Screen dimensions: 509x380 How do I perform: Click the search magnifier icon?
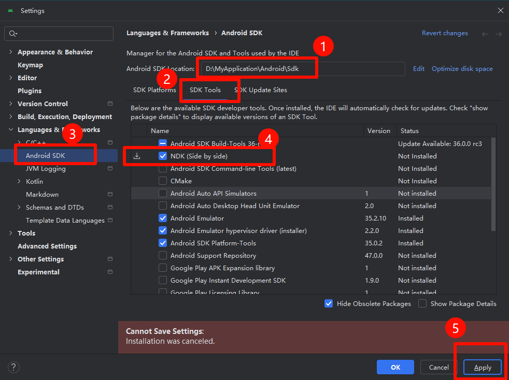tap(12, 34)
